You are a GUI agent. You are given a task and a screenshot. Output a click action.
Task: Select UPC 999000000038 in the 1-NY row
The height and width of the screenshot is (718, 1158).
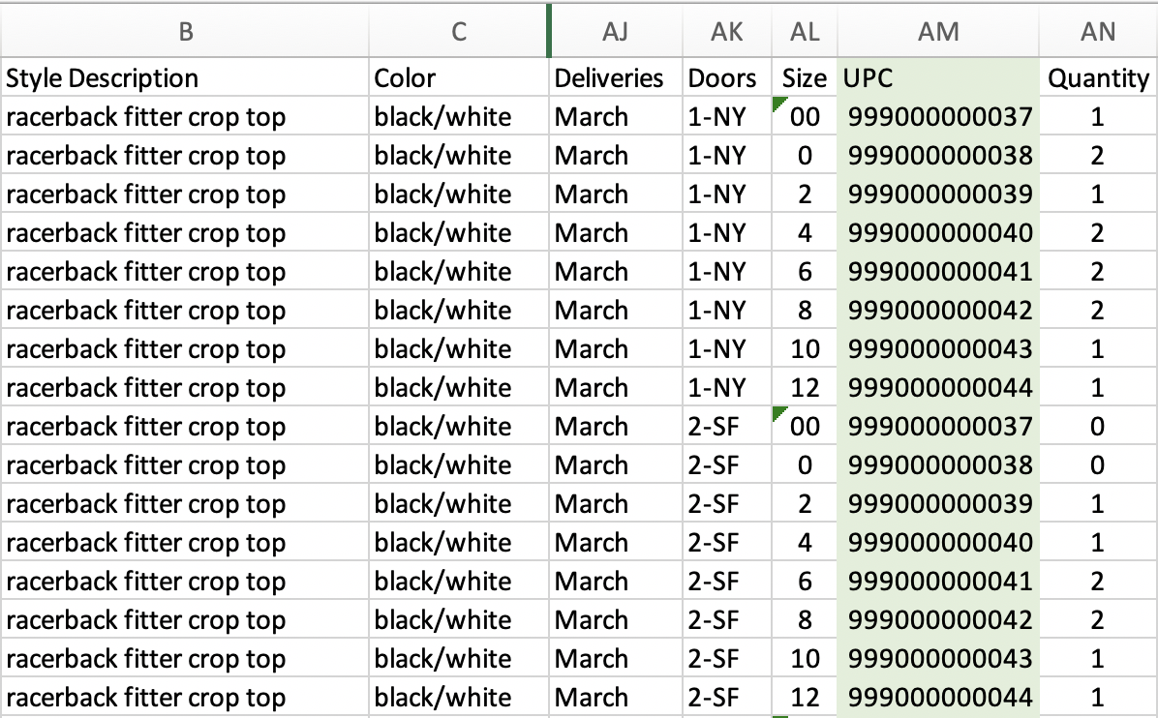click(938, 155)
